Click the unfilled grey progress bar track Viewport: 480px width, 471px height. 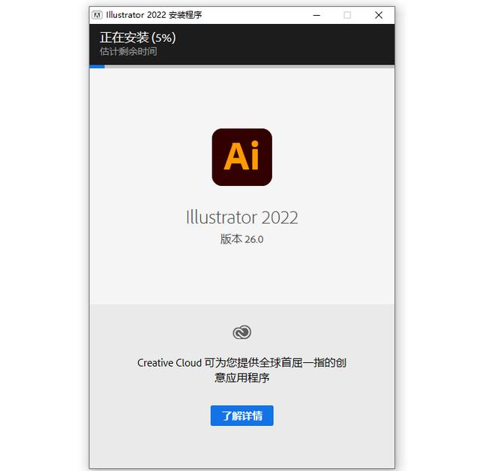[x=250, y=67]
